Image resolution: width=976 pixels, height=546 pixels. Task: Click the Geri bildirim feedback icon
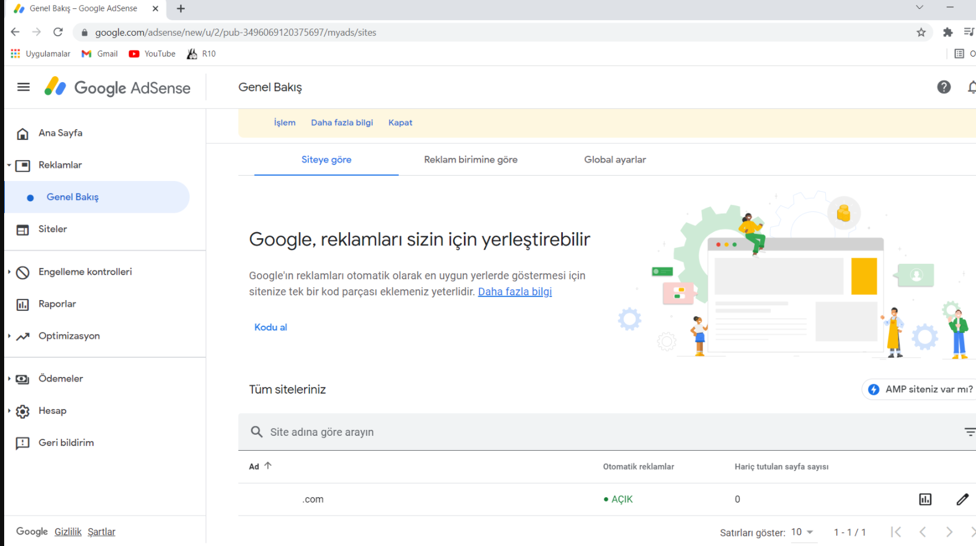point(23,444)
